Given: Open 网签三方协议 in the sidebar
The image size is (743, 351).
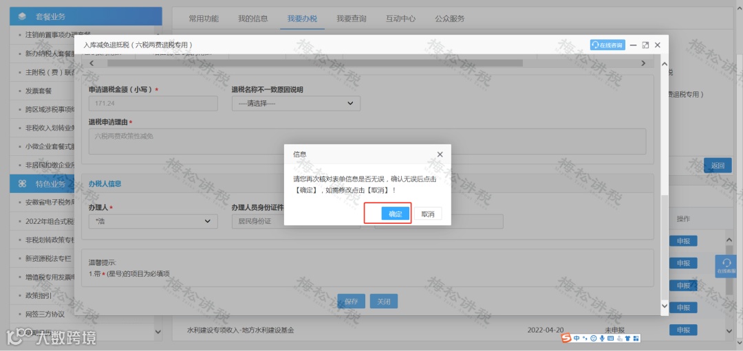Looking at the screenshot, I should pos(45,314).
